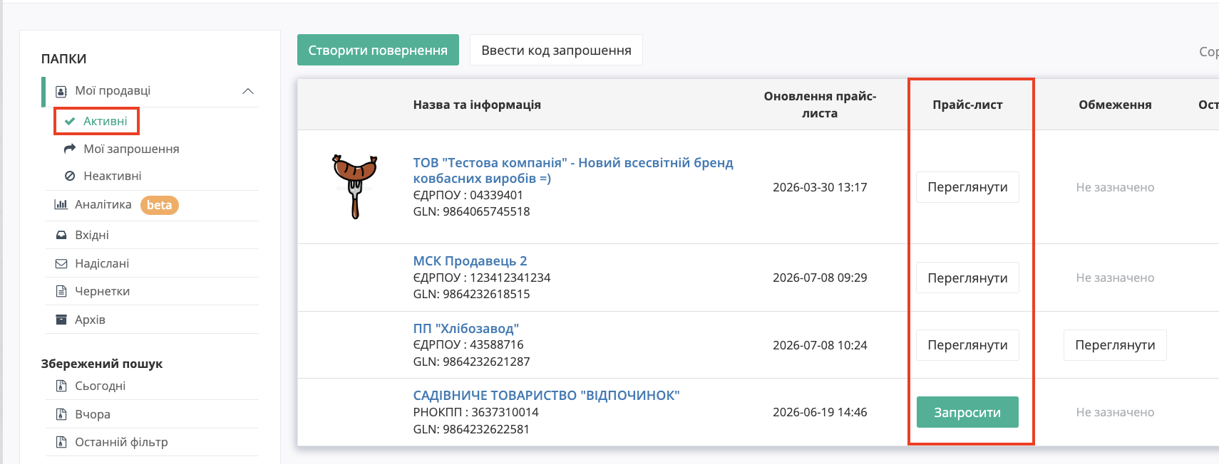Click the orange beta badge
Image resolution: width=1219 pixels, height=464 pixels.
coord(159,205)
